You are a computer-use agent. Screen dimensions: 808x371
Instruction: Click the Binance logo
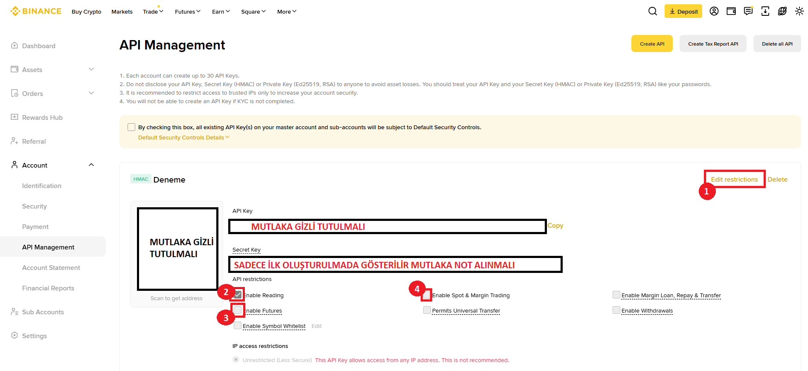click(x=36, y=12)
